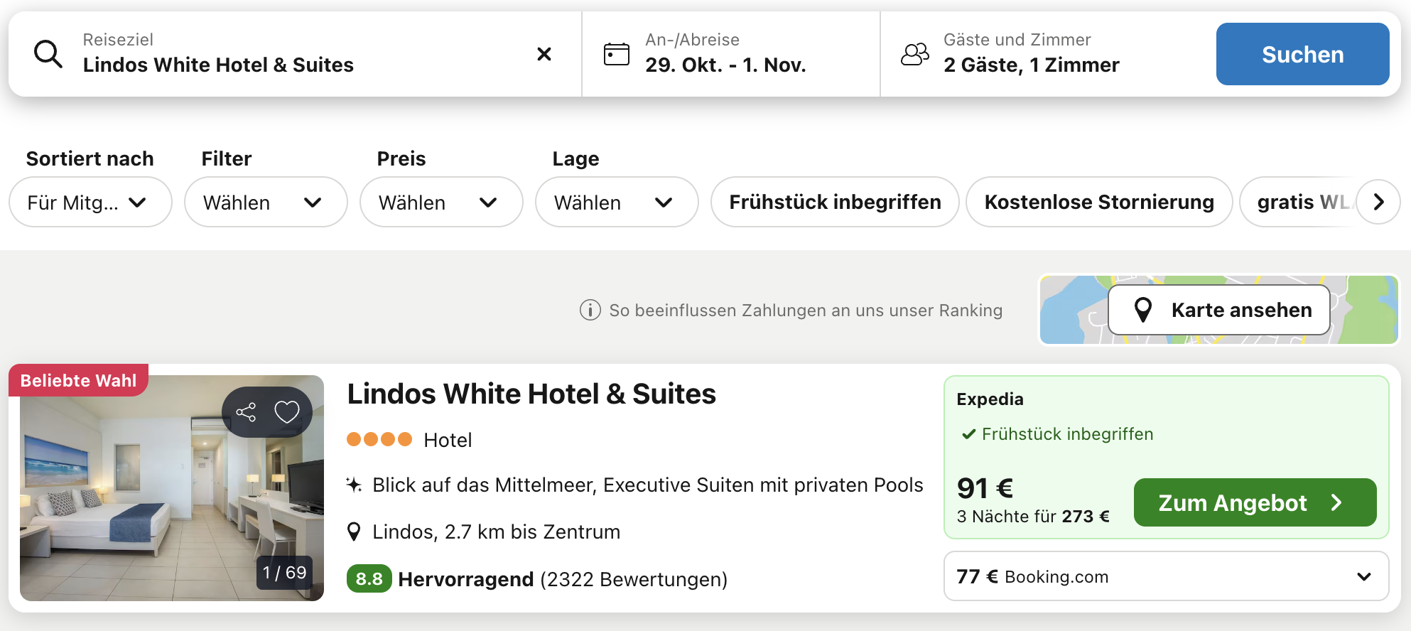Image resolution: width=1411 pixels, height=631 pixels.
Task: Open the Filter Wählen dropdown
Action: click(266, 203)
